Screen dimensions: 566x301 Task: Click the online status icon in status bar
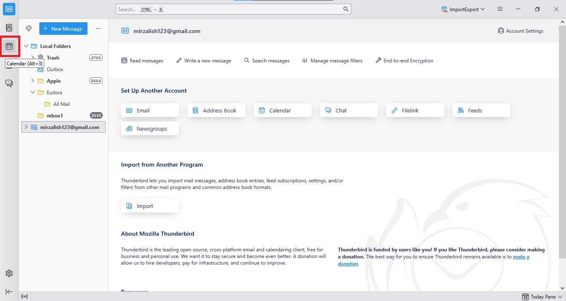pyautogui.click(x=24, y=296)
